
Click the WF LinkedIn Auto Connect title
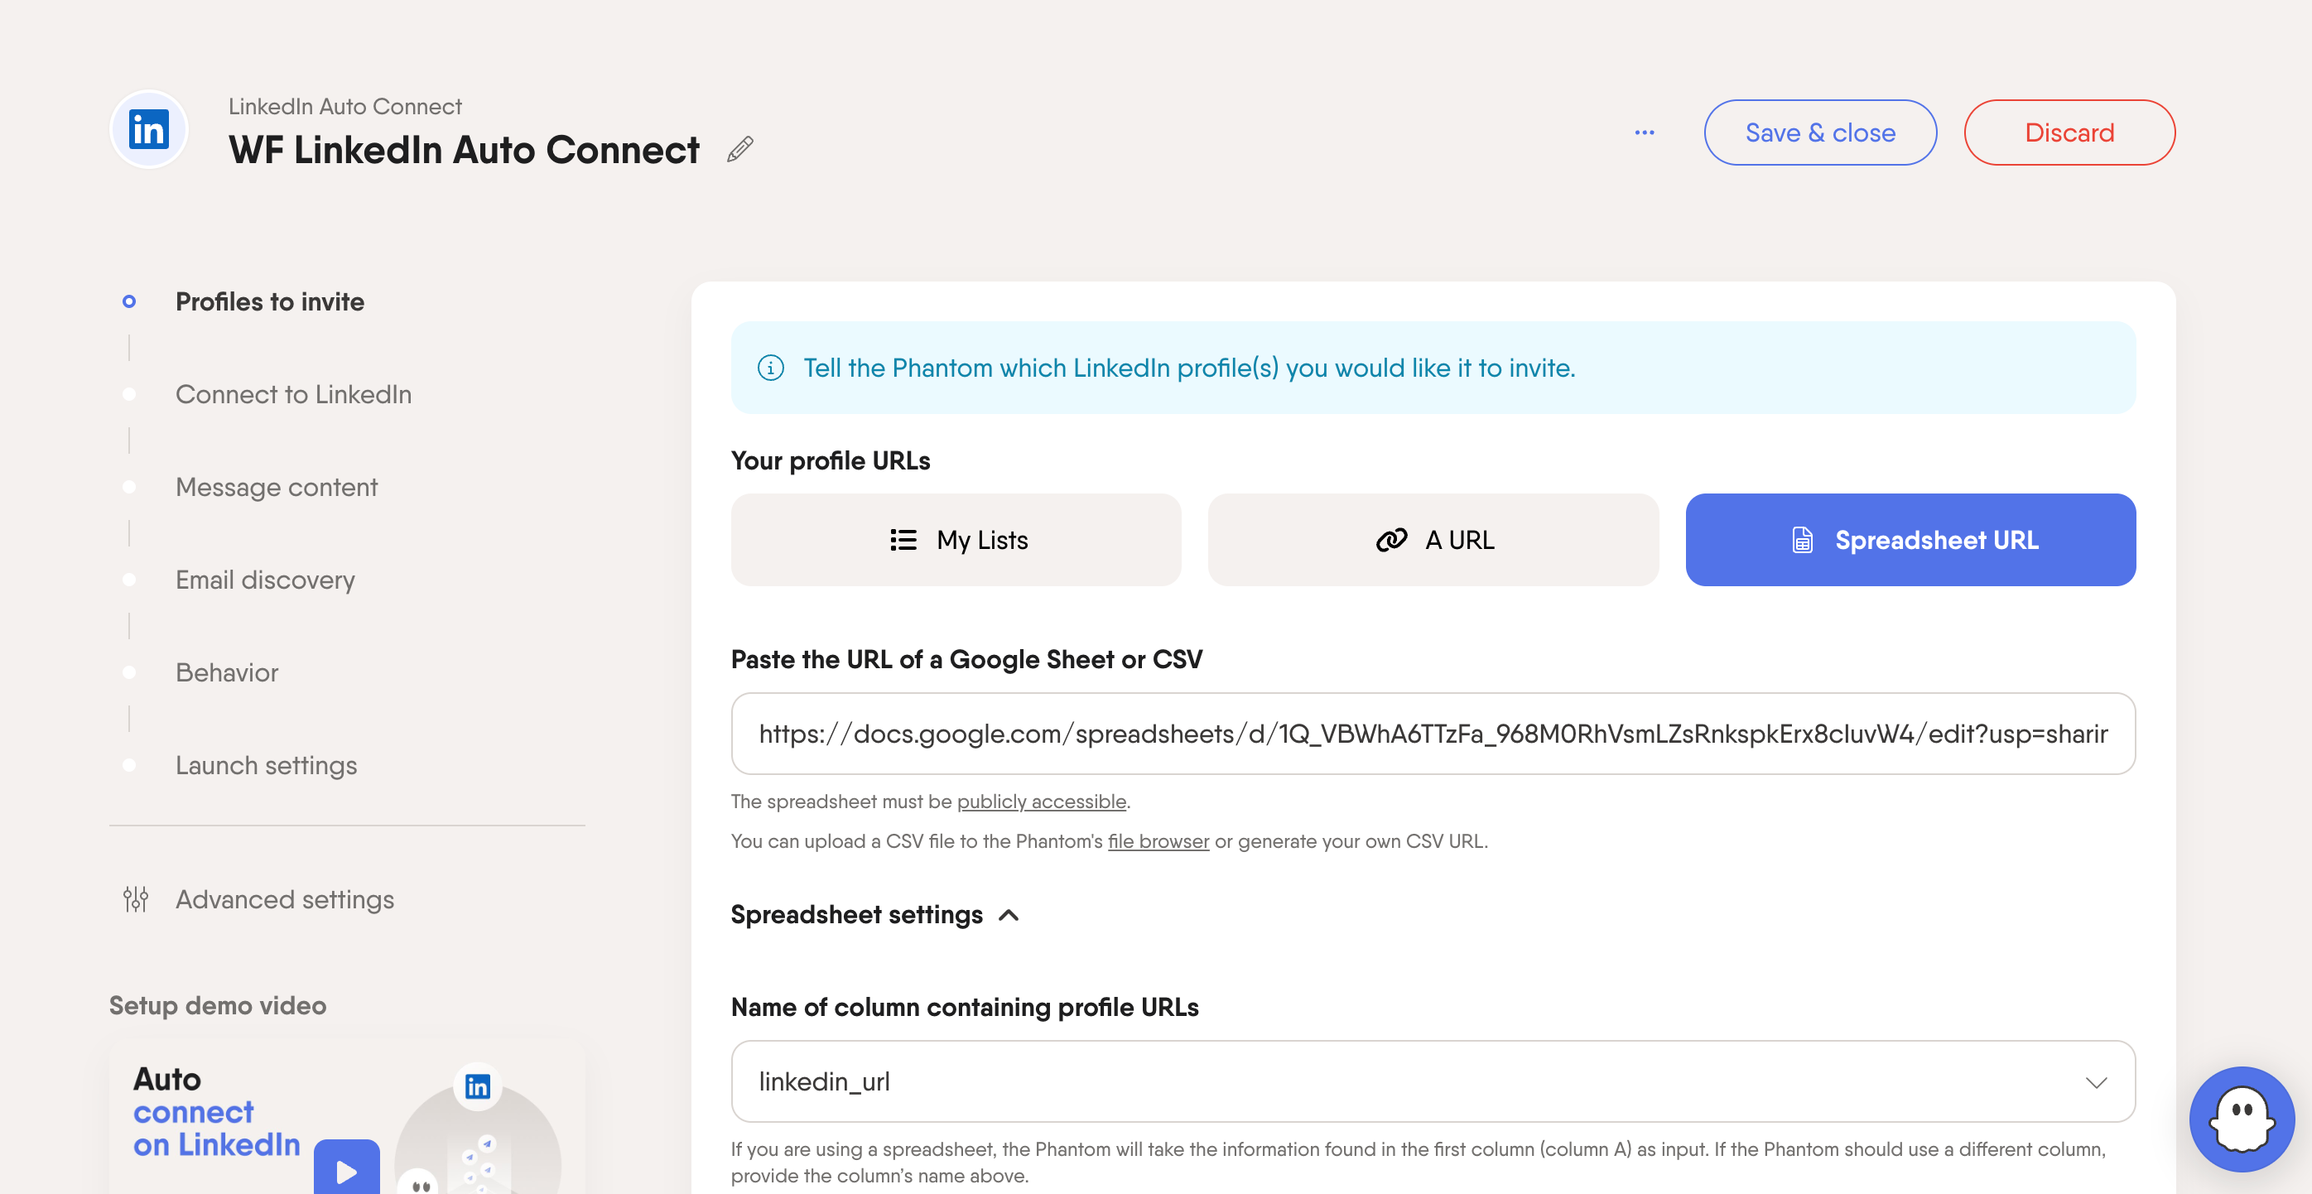463,149
